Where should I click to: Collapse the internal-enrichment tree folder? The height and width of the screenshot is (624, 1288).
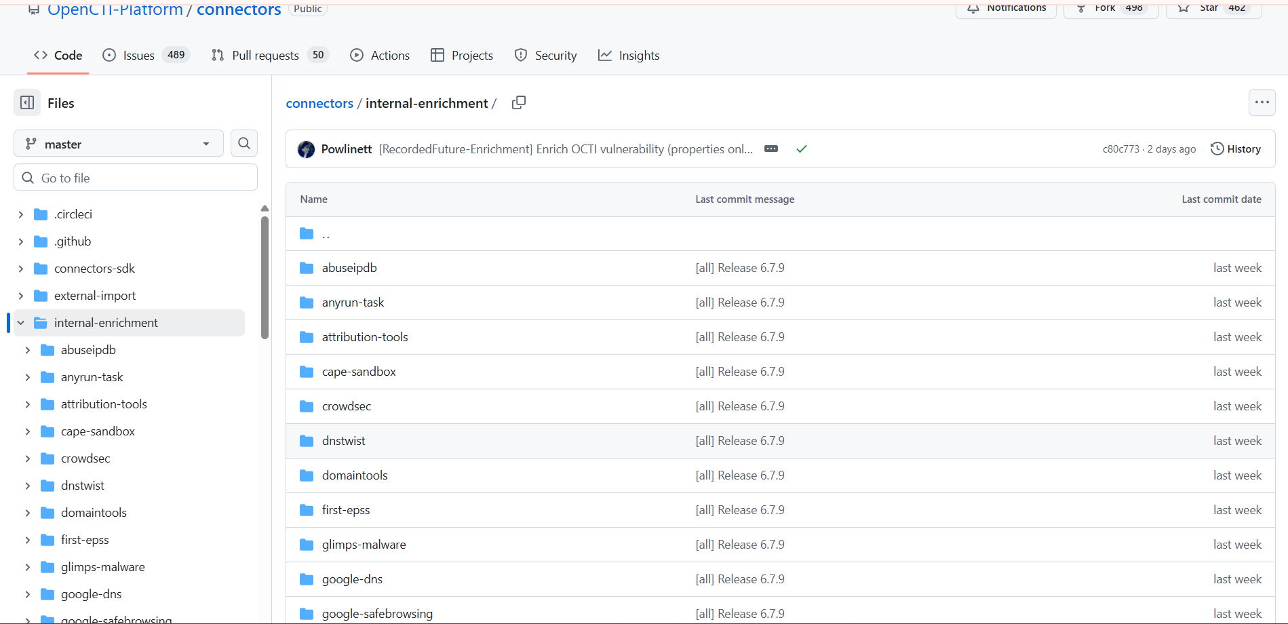point(21,323)
